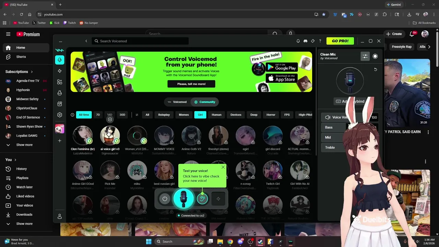
Task: Toggle the hear myself ear button
Action: coord(202,199)
